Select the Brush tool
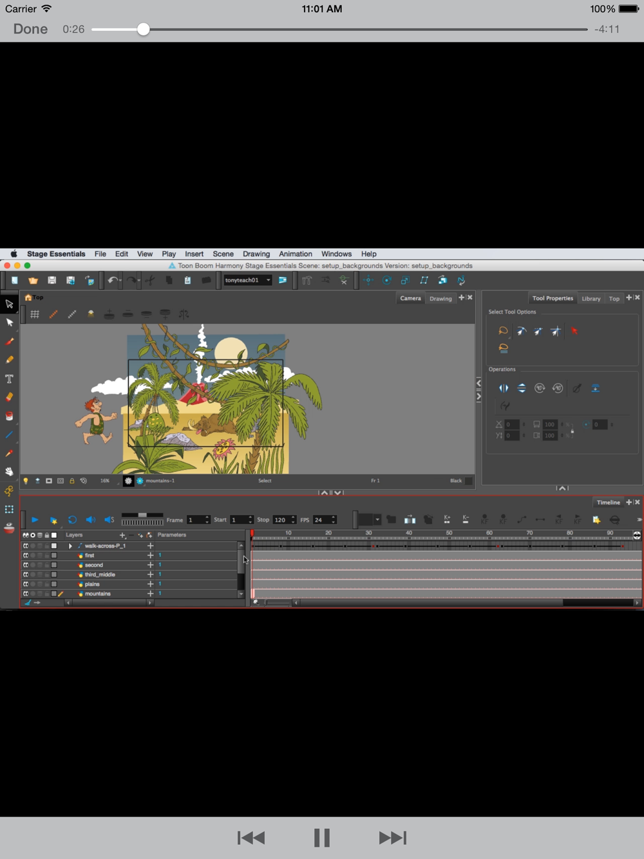Image resolution: width=644 pixels, height=859 pixels. [9, 341]
